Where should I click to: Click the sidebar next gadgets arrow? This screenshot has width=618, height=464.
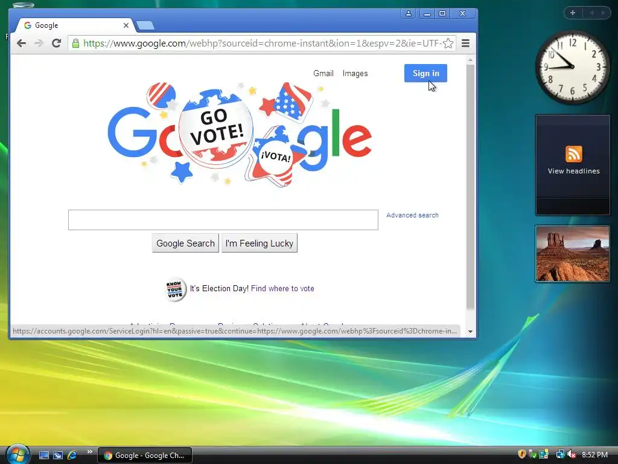tap(603, 13)
